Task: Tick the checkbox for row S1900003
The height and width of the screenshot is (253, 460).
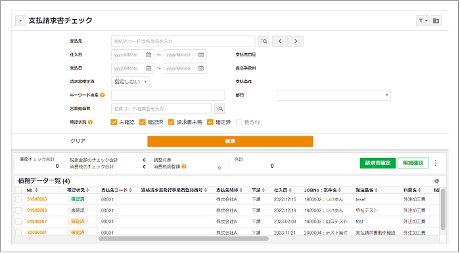Action: tap(18, 199)
